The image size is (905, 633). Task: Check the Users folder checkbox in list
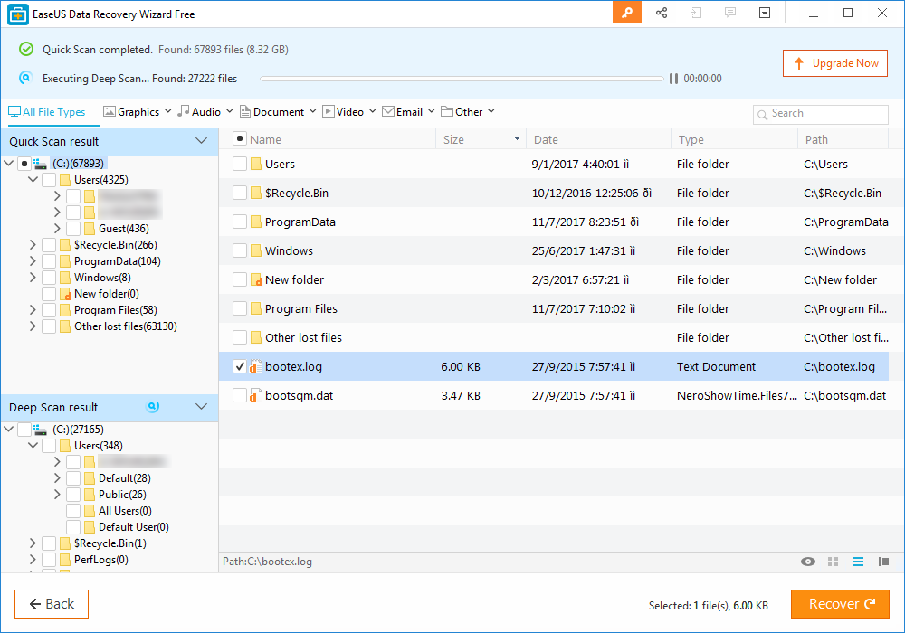click(x=240, y=164)
